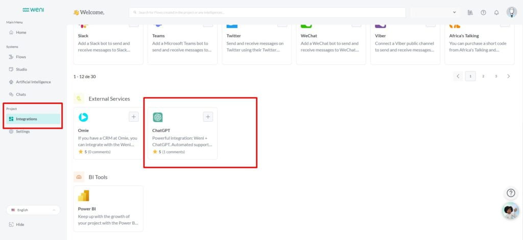This screenshot has height=240, width=523.
Task: Open the Viber integration card
Action: click(405, 44)
